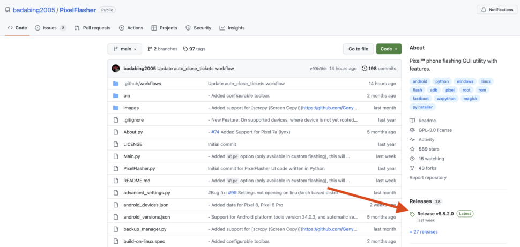Viewport: 520px width, 247px height.
Task: View the 589 stars link
Action: tap(424, 149)
